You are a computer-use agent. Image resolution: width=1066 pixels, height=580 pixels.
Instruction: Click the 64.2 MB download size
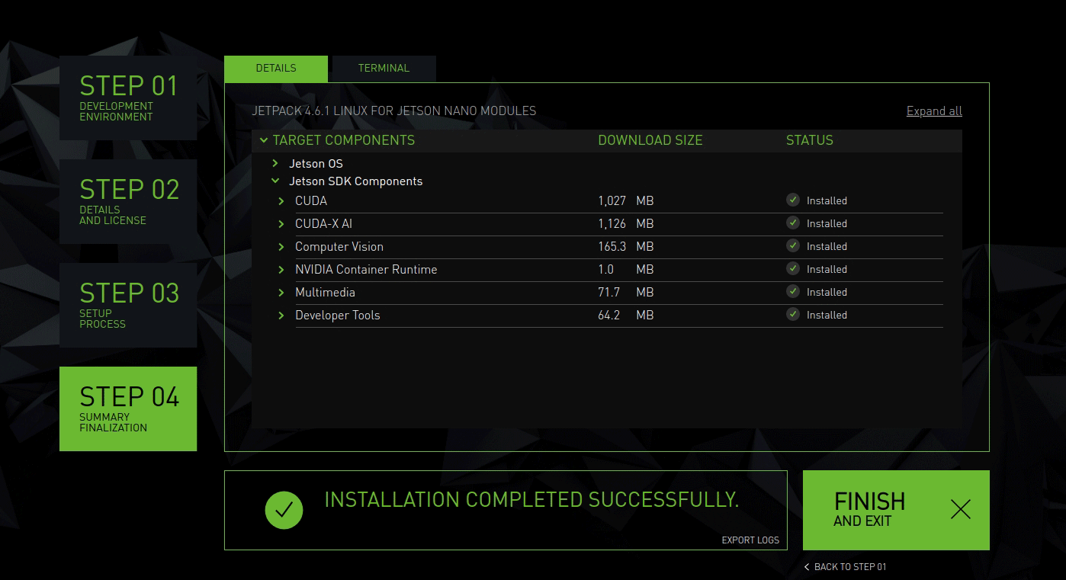(x=625, y=316)
